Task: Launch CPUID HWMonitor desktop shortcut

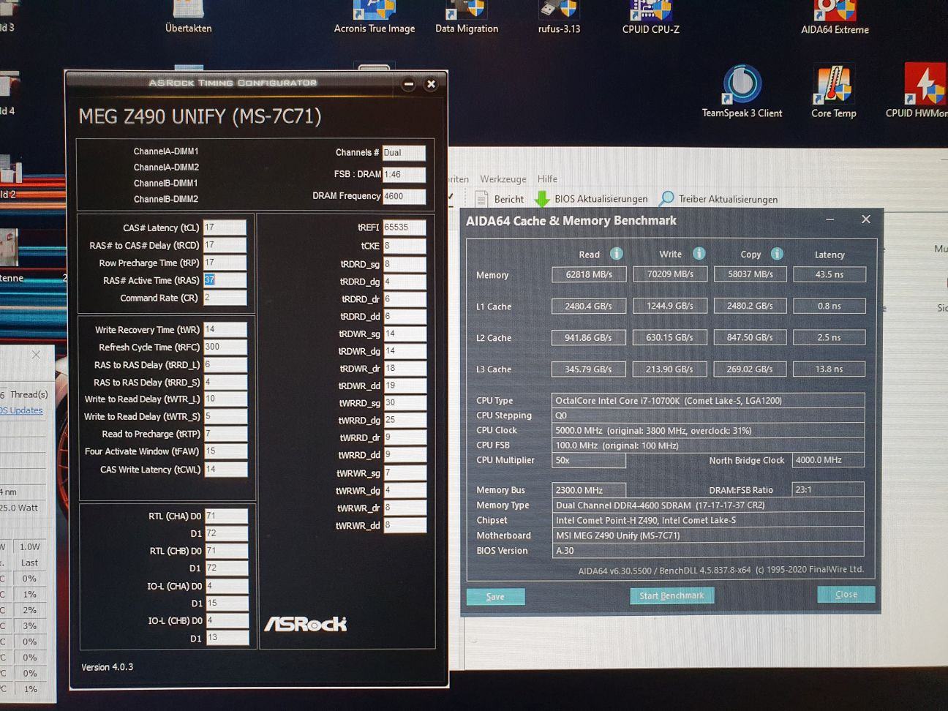Action: coord(919,91)
